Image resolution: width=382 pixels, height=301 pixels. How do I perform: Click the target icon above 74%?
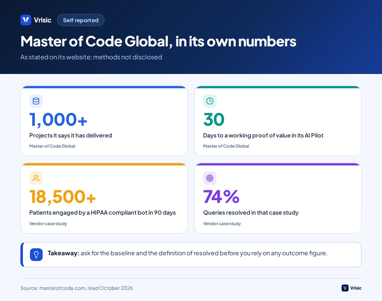click(210, 178)
